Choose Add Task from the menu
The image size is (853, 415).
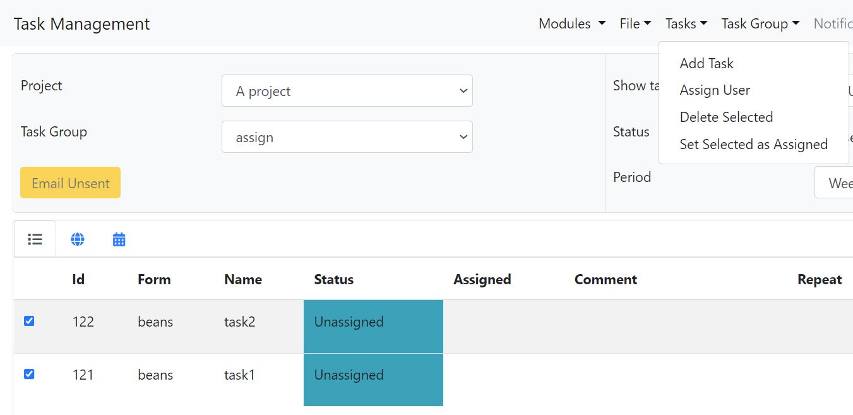707,63
